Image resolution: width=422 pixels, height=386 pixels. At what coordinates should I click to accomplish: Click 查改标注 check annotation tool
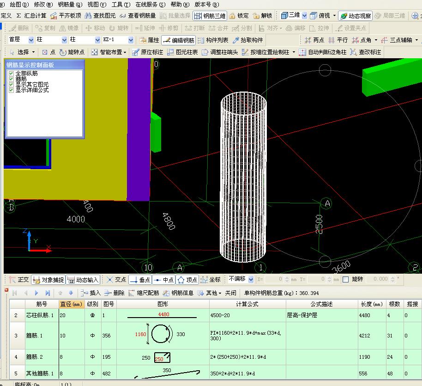(366, 52)
